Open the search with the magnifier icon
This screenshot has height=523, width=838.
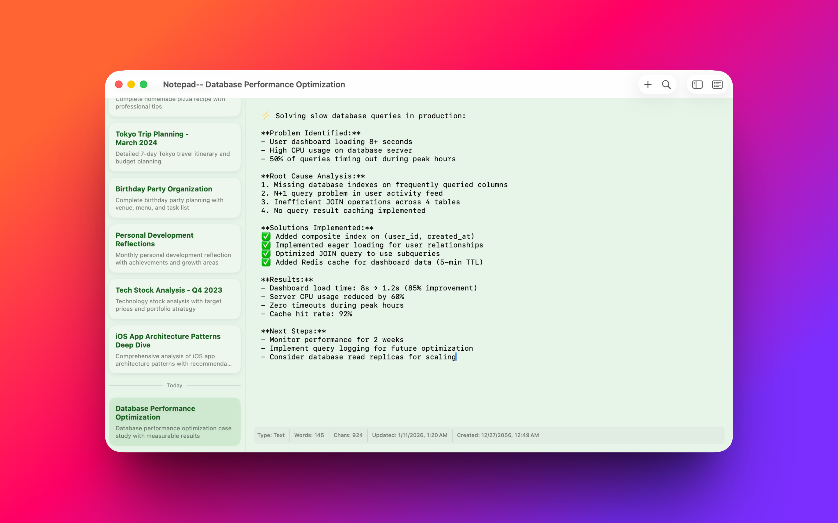tap(667, 84)
